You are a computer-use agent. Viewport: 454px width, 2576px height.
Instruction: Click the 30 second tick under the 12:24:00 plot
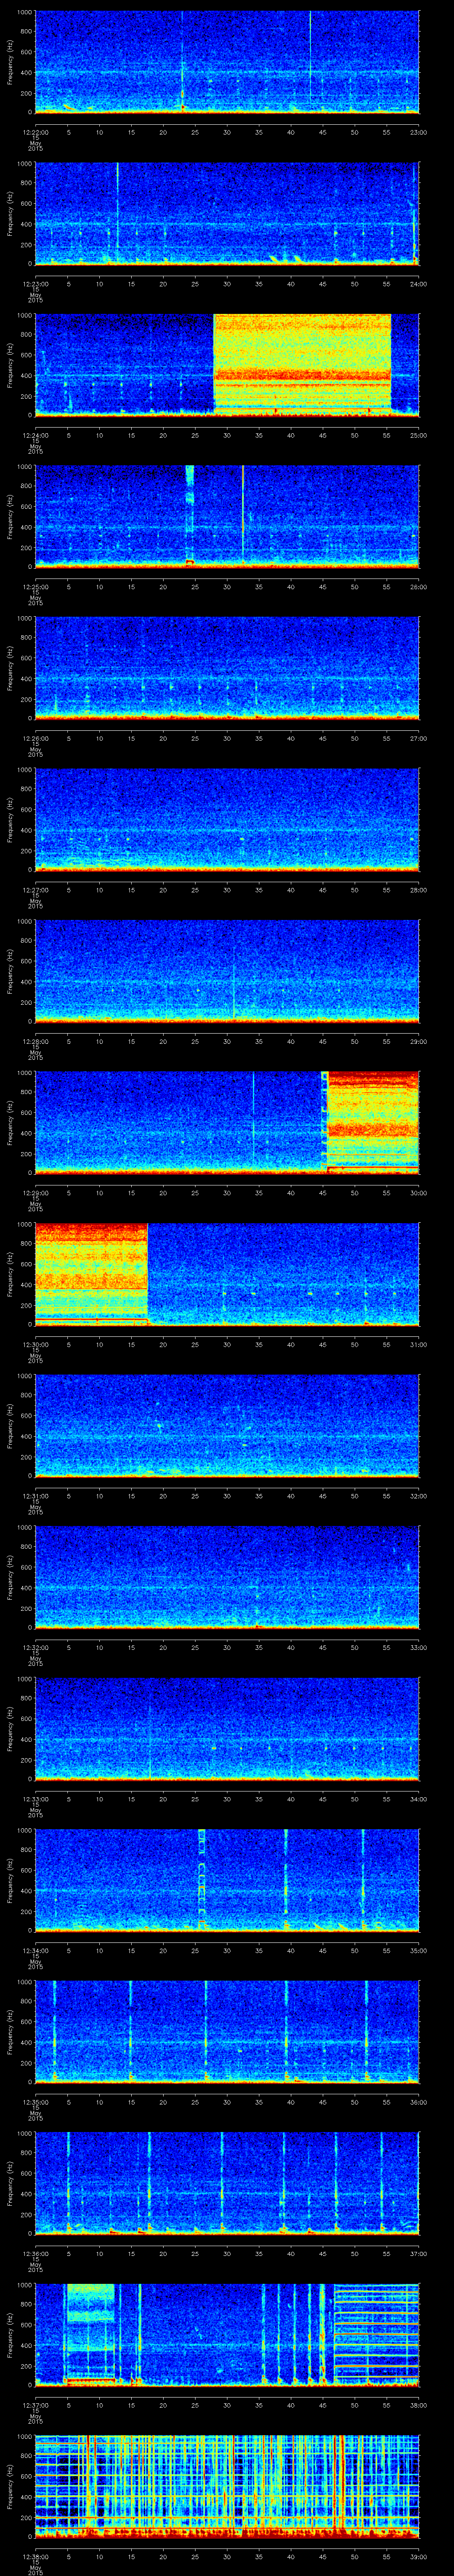tap(227, 435)
